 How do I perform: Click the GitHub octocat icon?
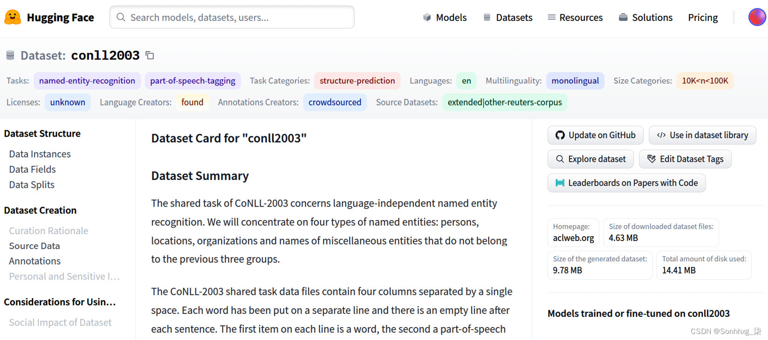pyautogui.click(x=560, y=135)
